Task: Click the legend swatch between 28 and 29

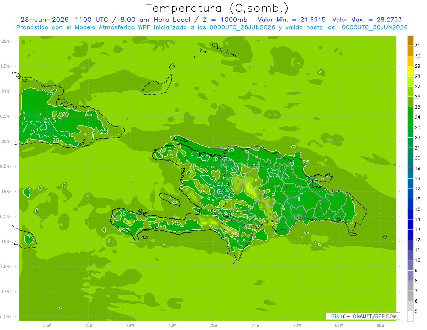Action: pyautogui.click(x=410, y=71)
